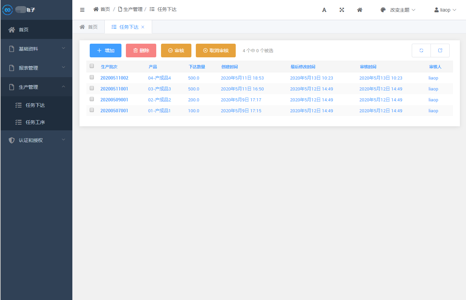Screen dimensions: 466x300
Task: Click the list icon in 任务下达 tab
Action: coord(114,27)
